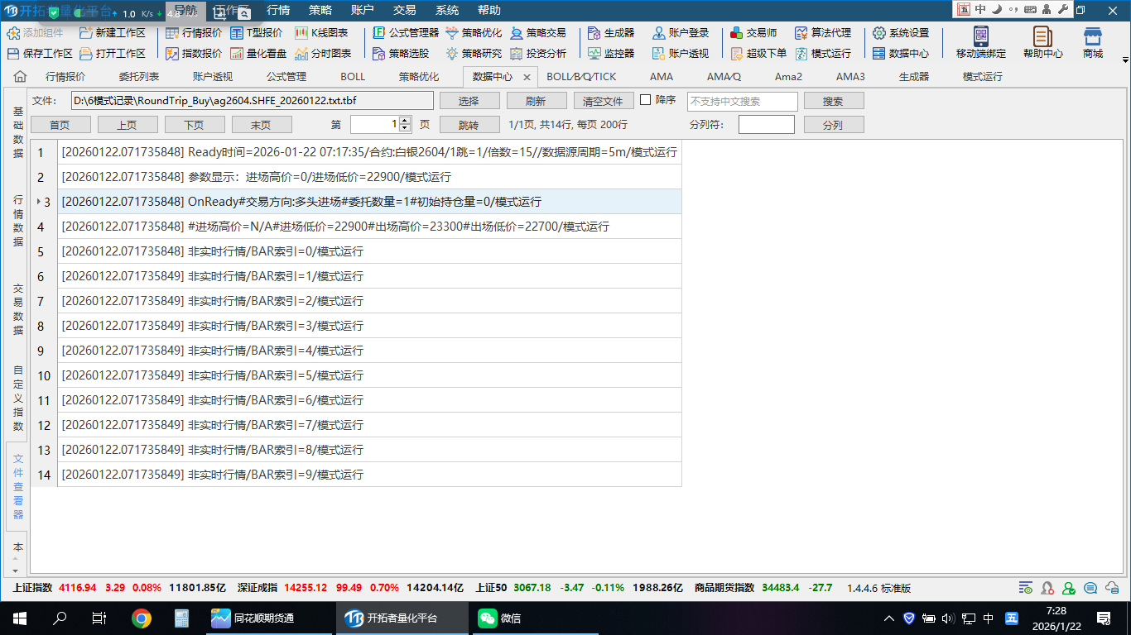Expand row 3 arrow indicator

tap(38, 202)
